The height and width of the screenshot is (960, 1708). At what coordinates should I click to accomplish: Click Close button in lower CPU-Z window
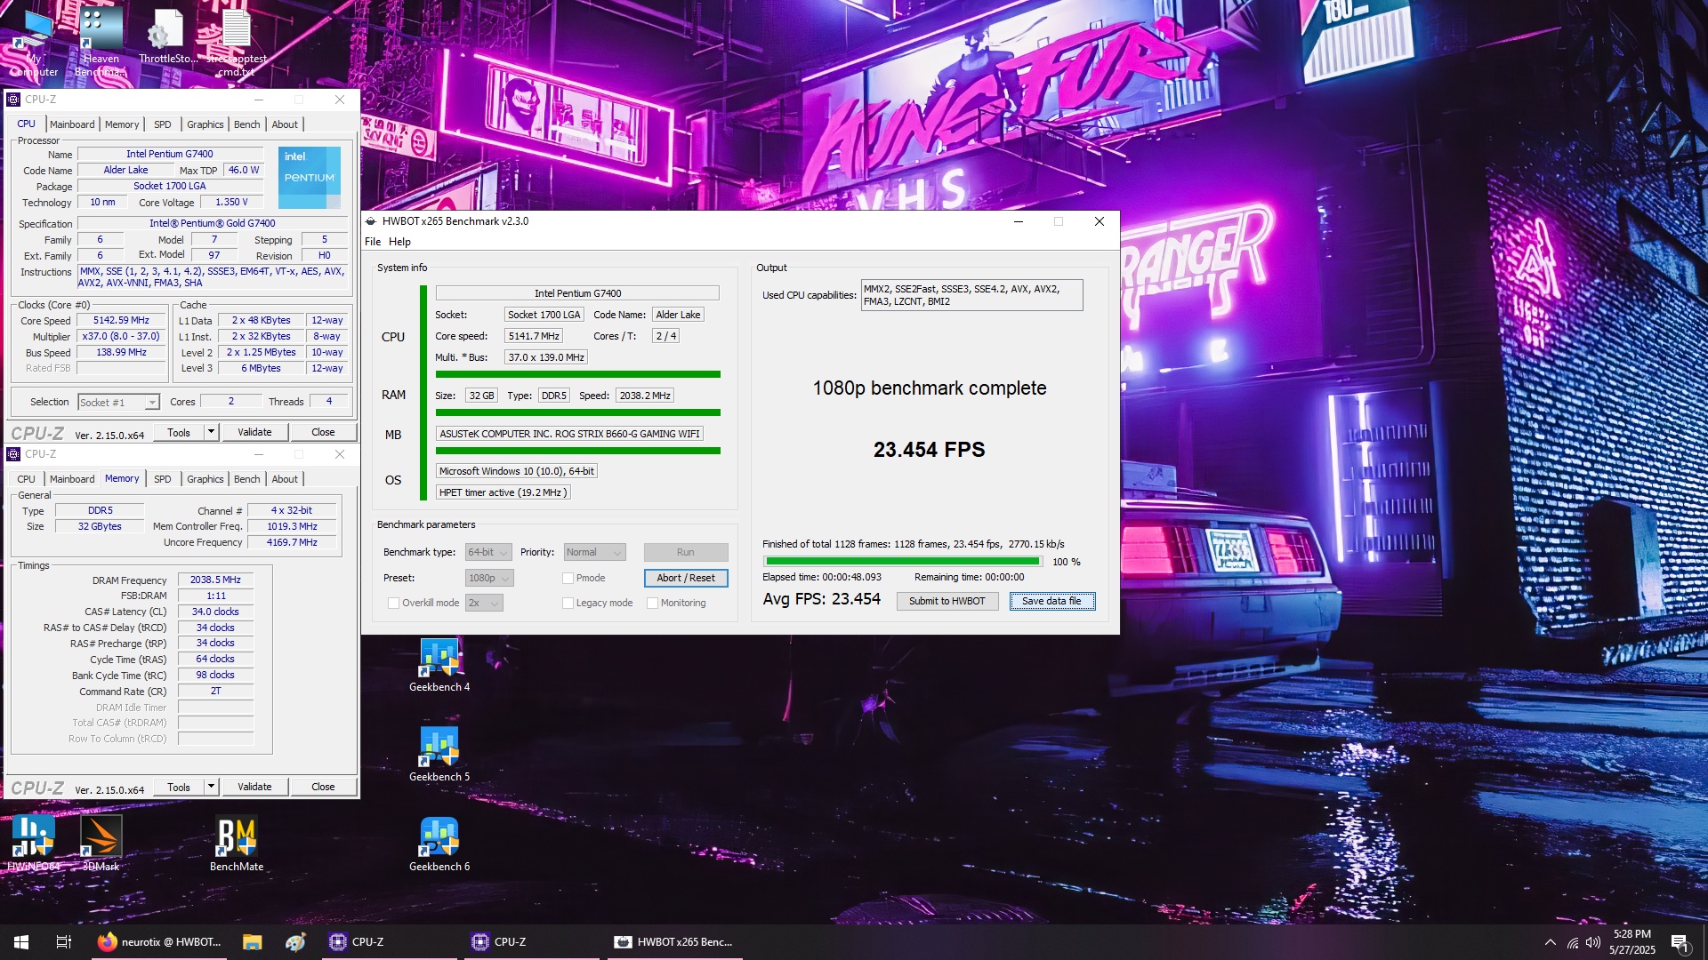point(323,787)
